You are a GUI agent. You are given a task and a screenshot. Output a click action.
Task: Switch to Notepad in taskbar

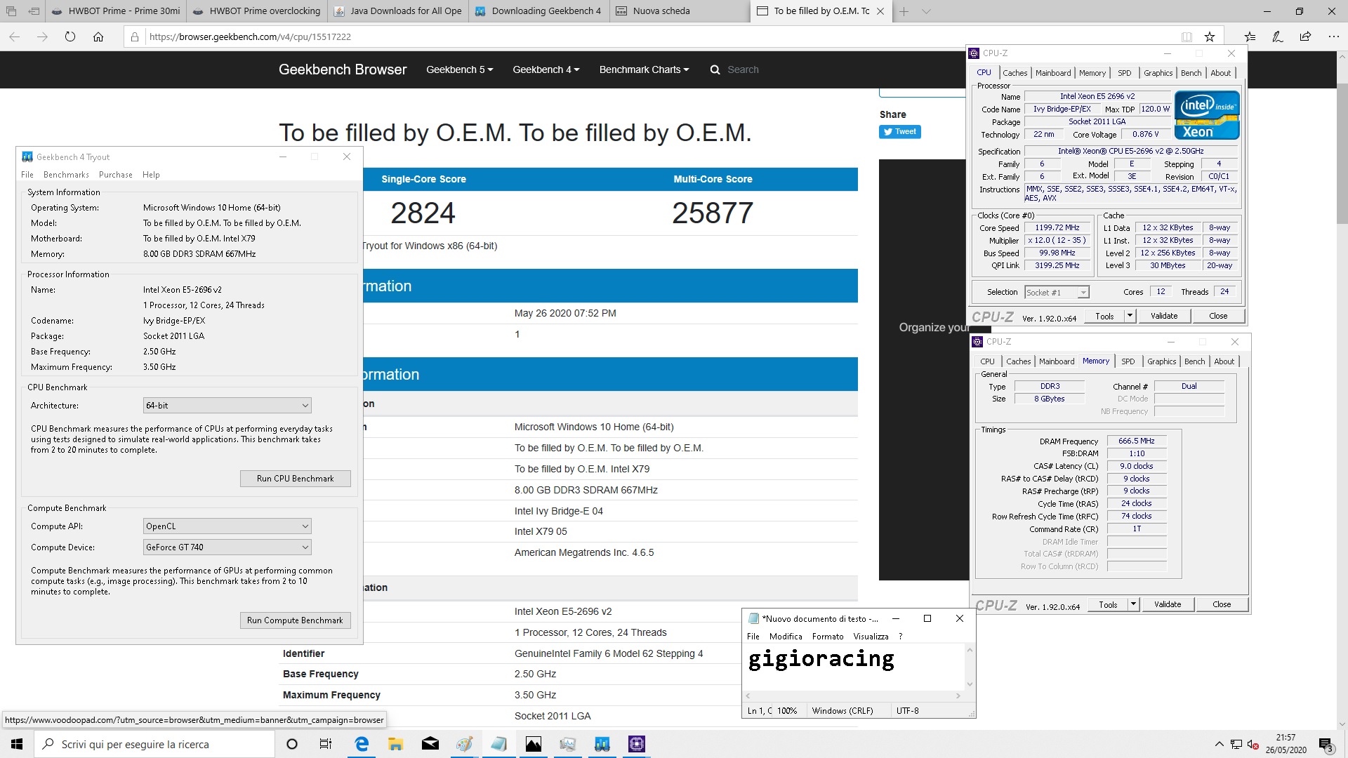coord(498,744)
